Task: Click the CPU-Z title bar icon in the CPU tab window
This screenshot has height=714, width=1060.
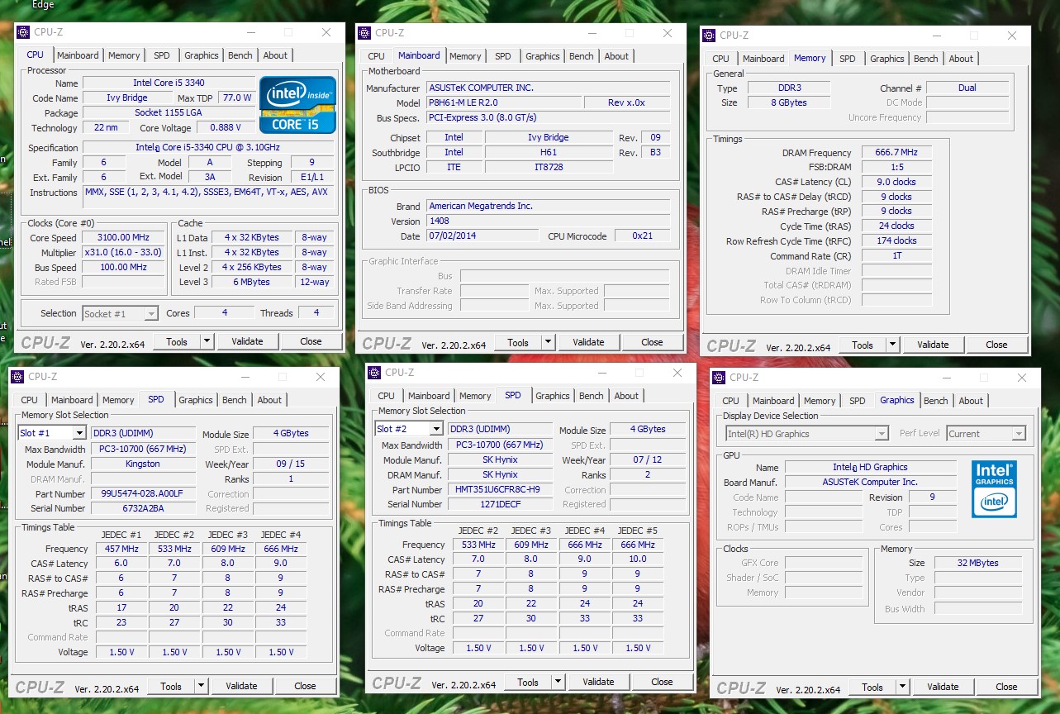Action: point(23,32)
